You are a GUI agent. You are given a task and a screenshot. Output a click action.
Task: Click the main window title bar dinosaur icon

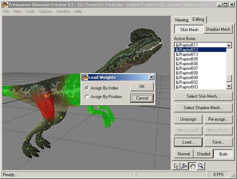pyautogui.click(x=5, y=5)
